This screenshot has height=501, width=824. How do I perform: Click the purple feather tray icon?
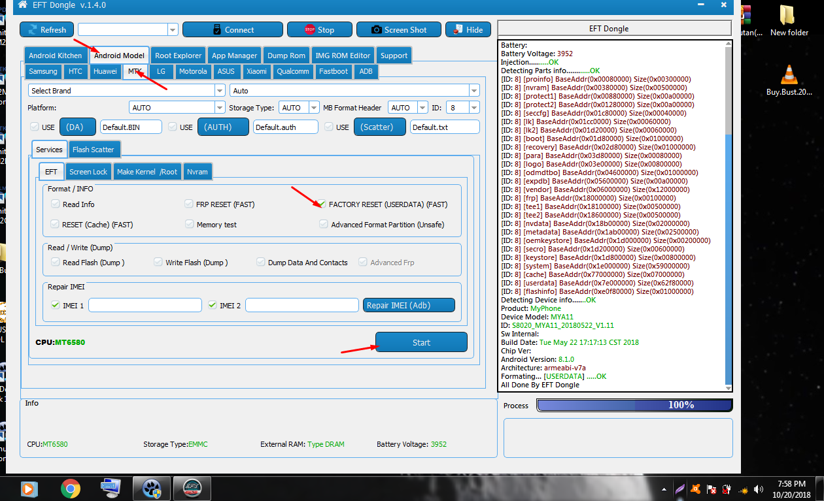click(680, 489)
